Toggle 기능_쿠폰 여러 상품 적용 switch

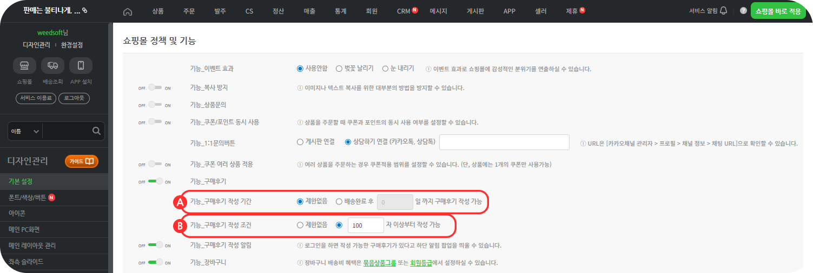pos(155,164)
